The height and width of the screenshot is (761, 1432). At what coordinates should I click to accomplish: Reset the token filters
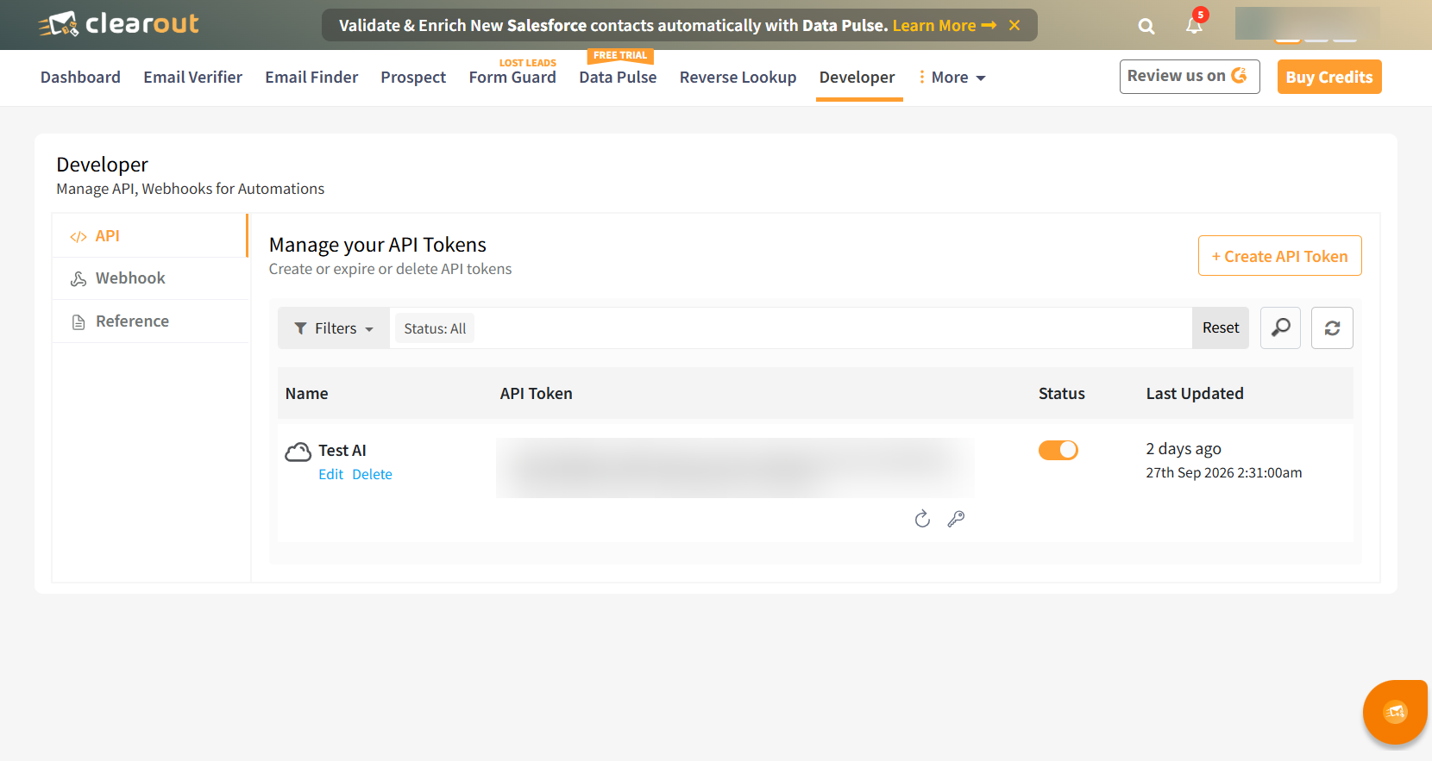tap(1220, 327)
